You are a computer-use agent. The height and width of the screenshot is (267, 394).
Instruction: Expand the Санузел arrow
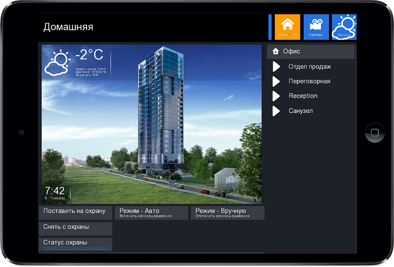[x=276, y=111]
